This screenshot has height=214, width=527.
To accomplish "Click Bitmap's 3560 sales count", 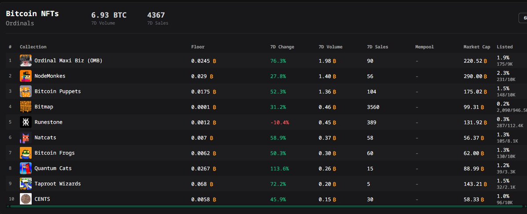I will [373, 107].
